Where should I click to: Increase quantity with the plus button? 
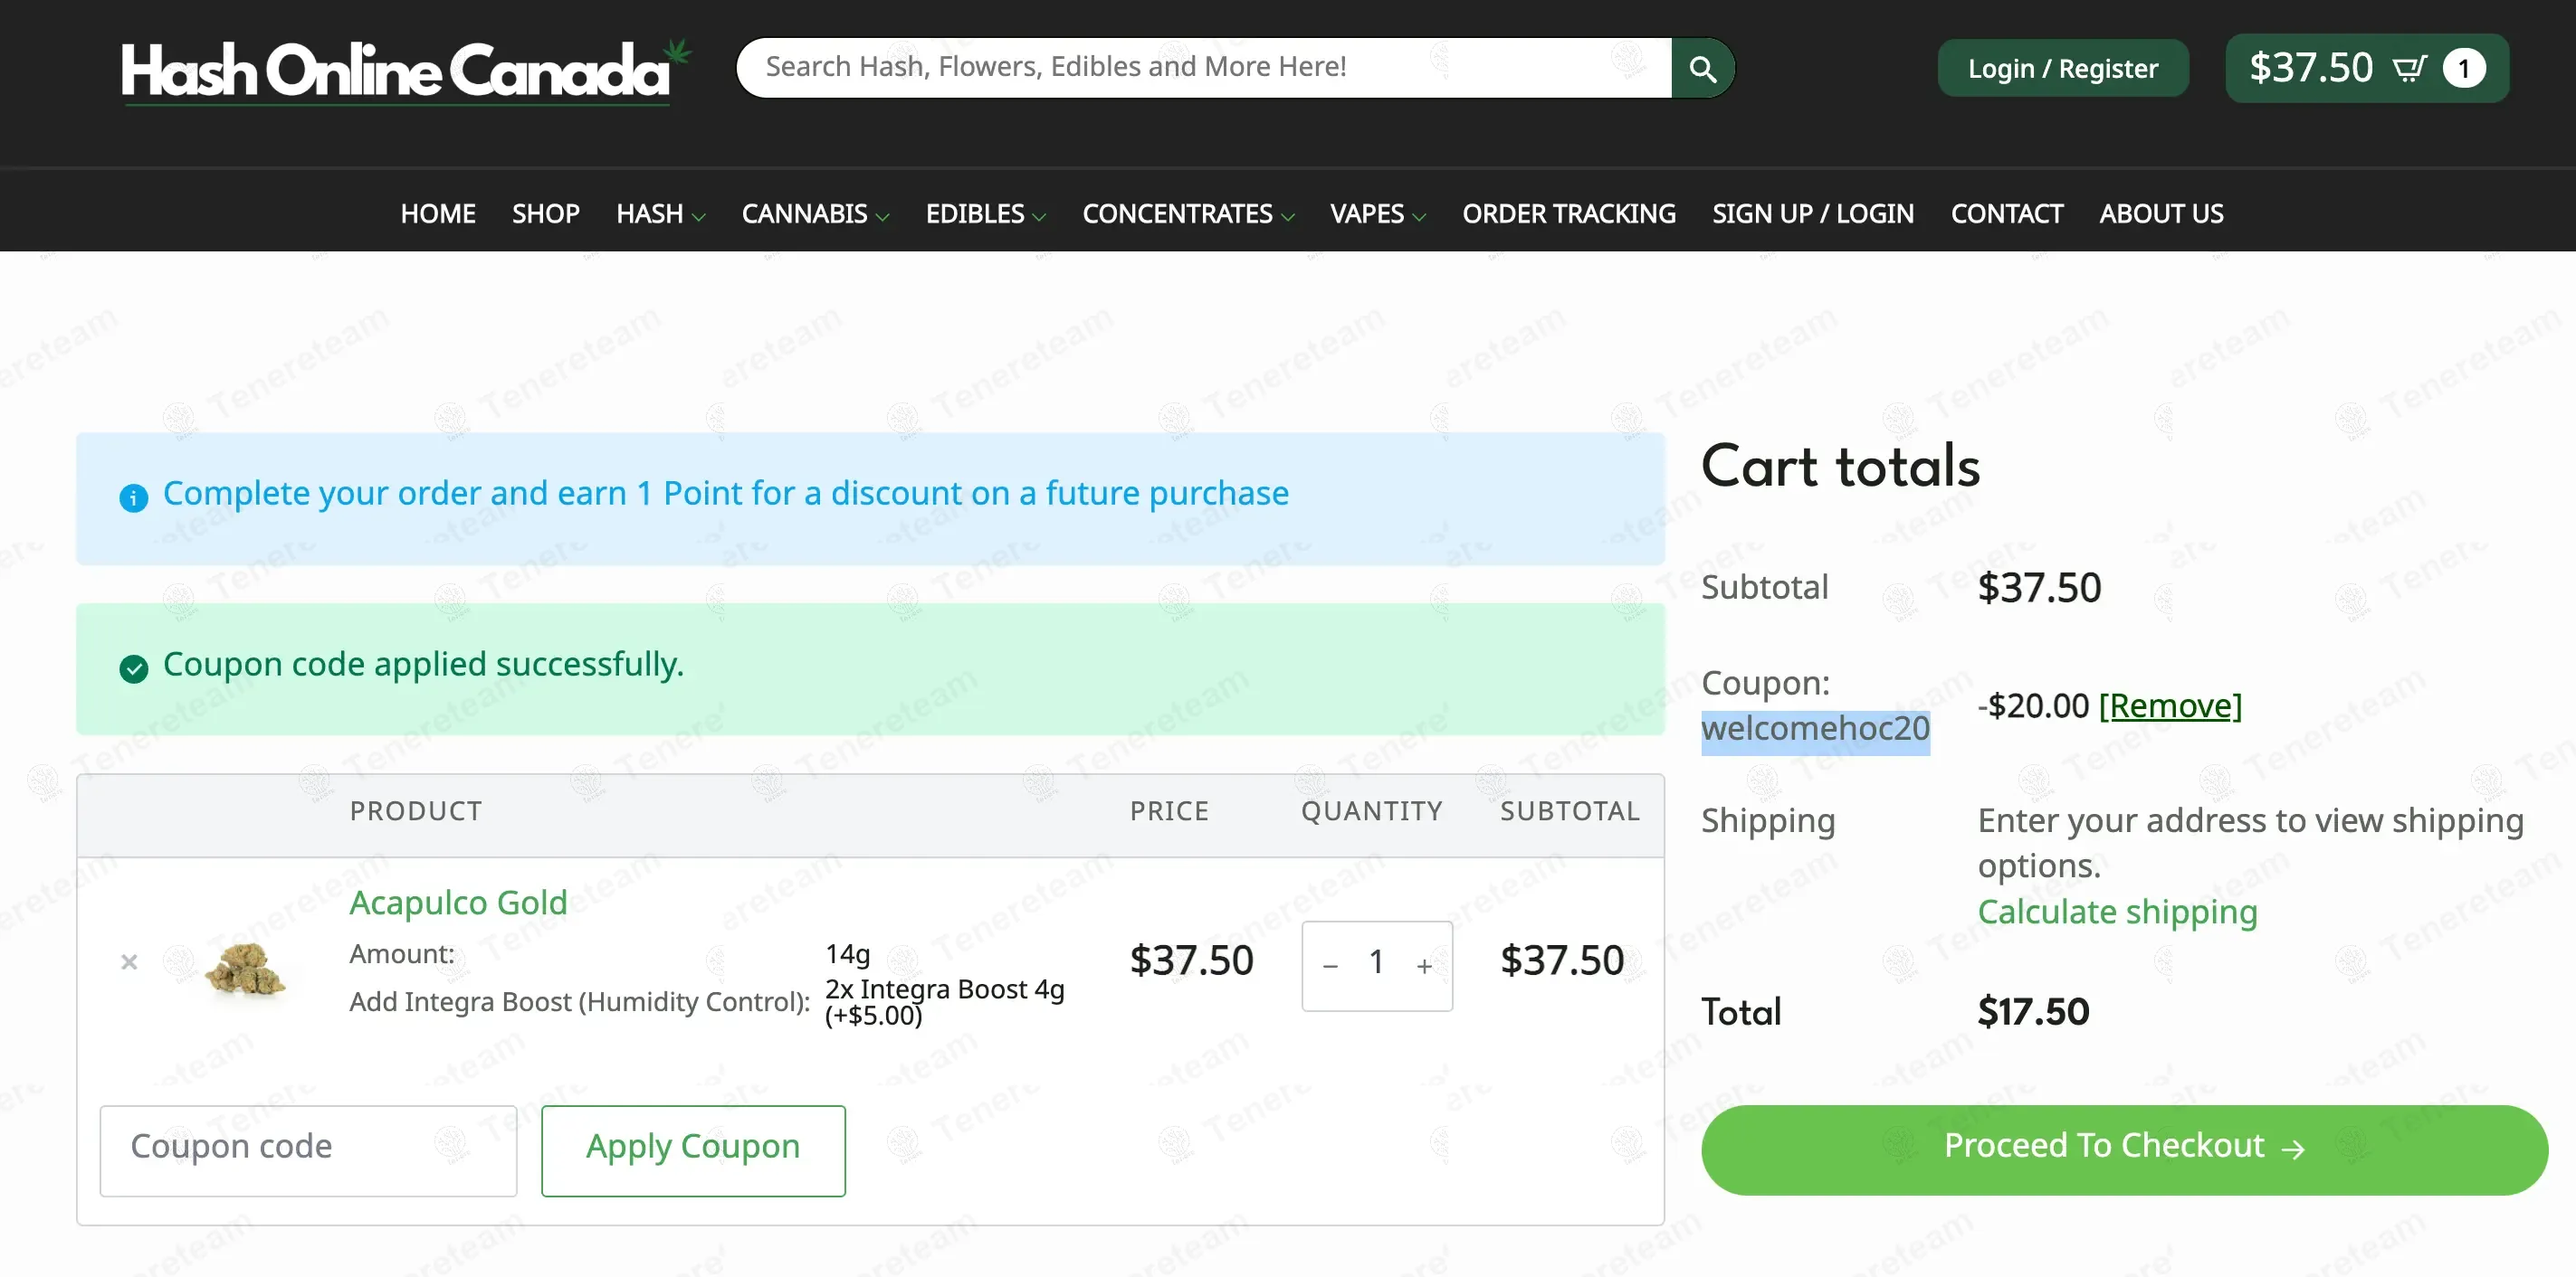pos(1424,965)
